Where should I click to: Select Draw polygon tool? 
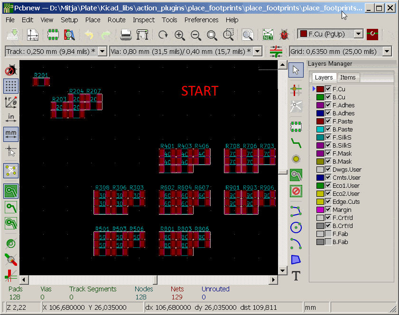(296, 260)
